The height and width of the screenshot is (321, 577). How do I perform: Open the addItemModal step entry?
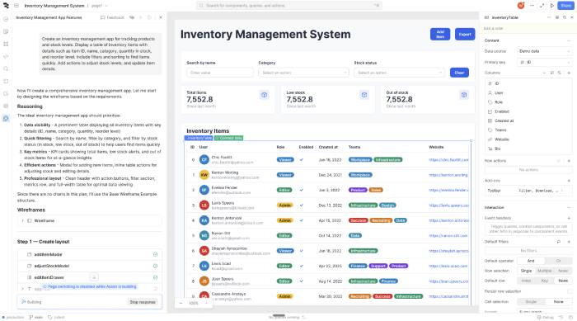[89, 255]
